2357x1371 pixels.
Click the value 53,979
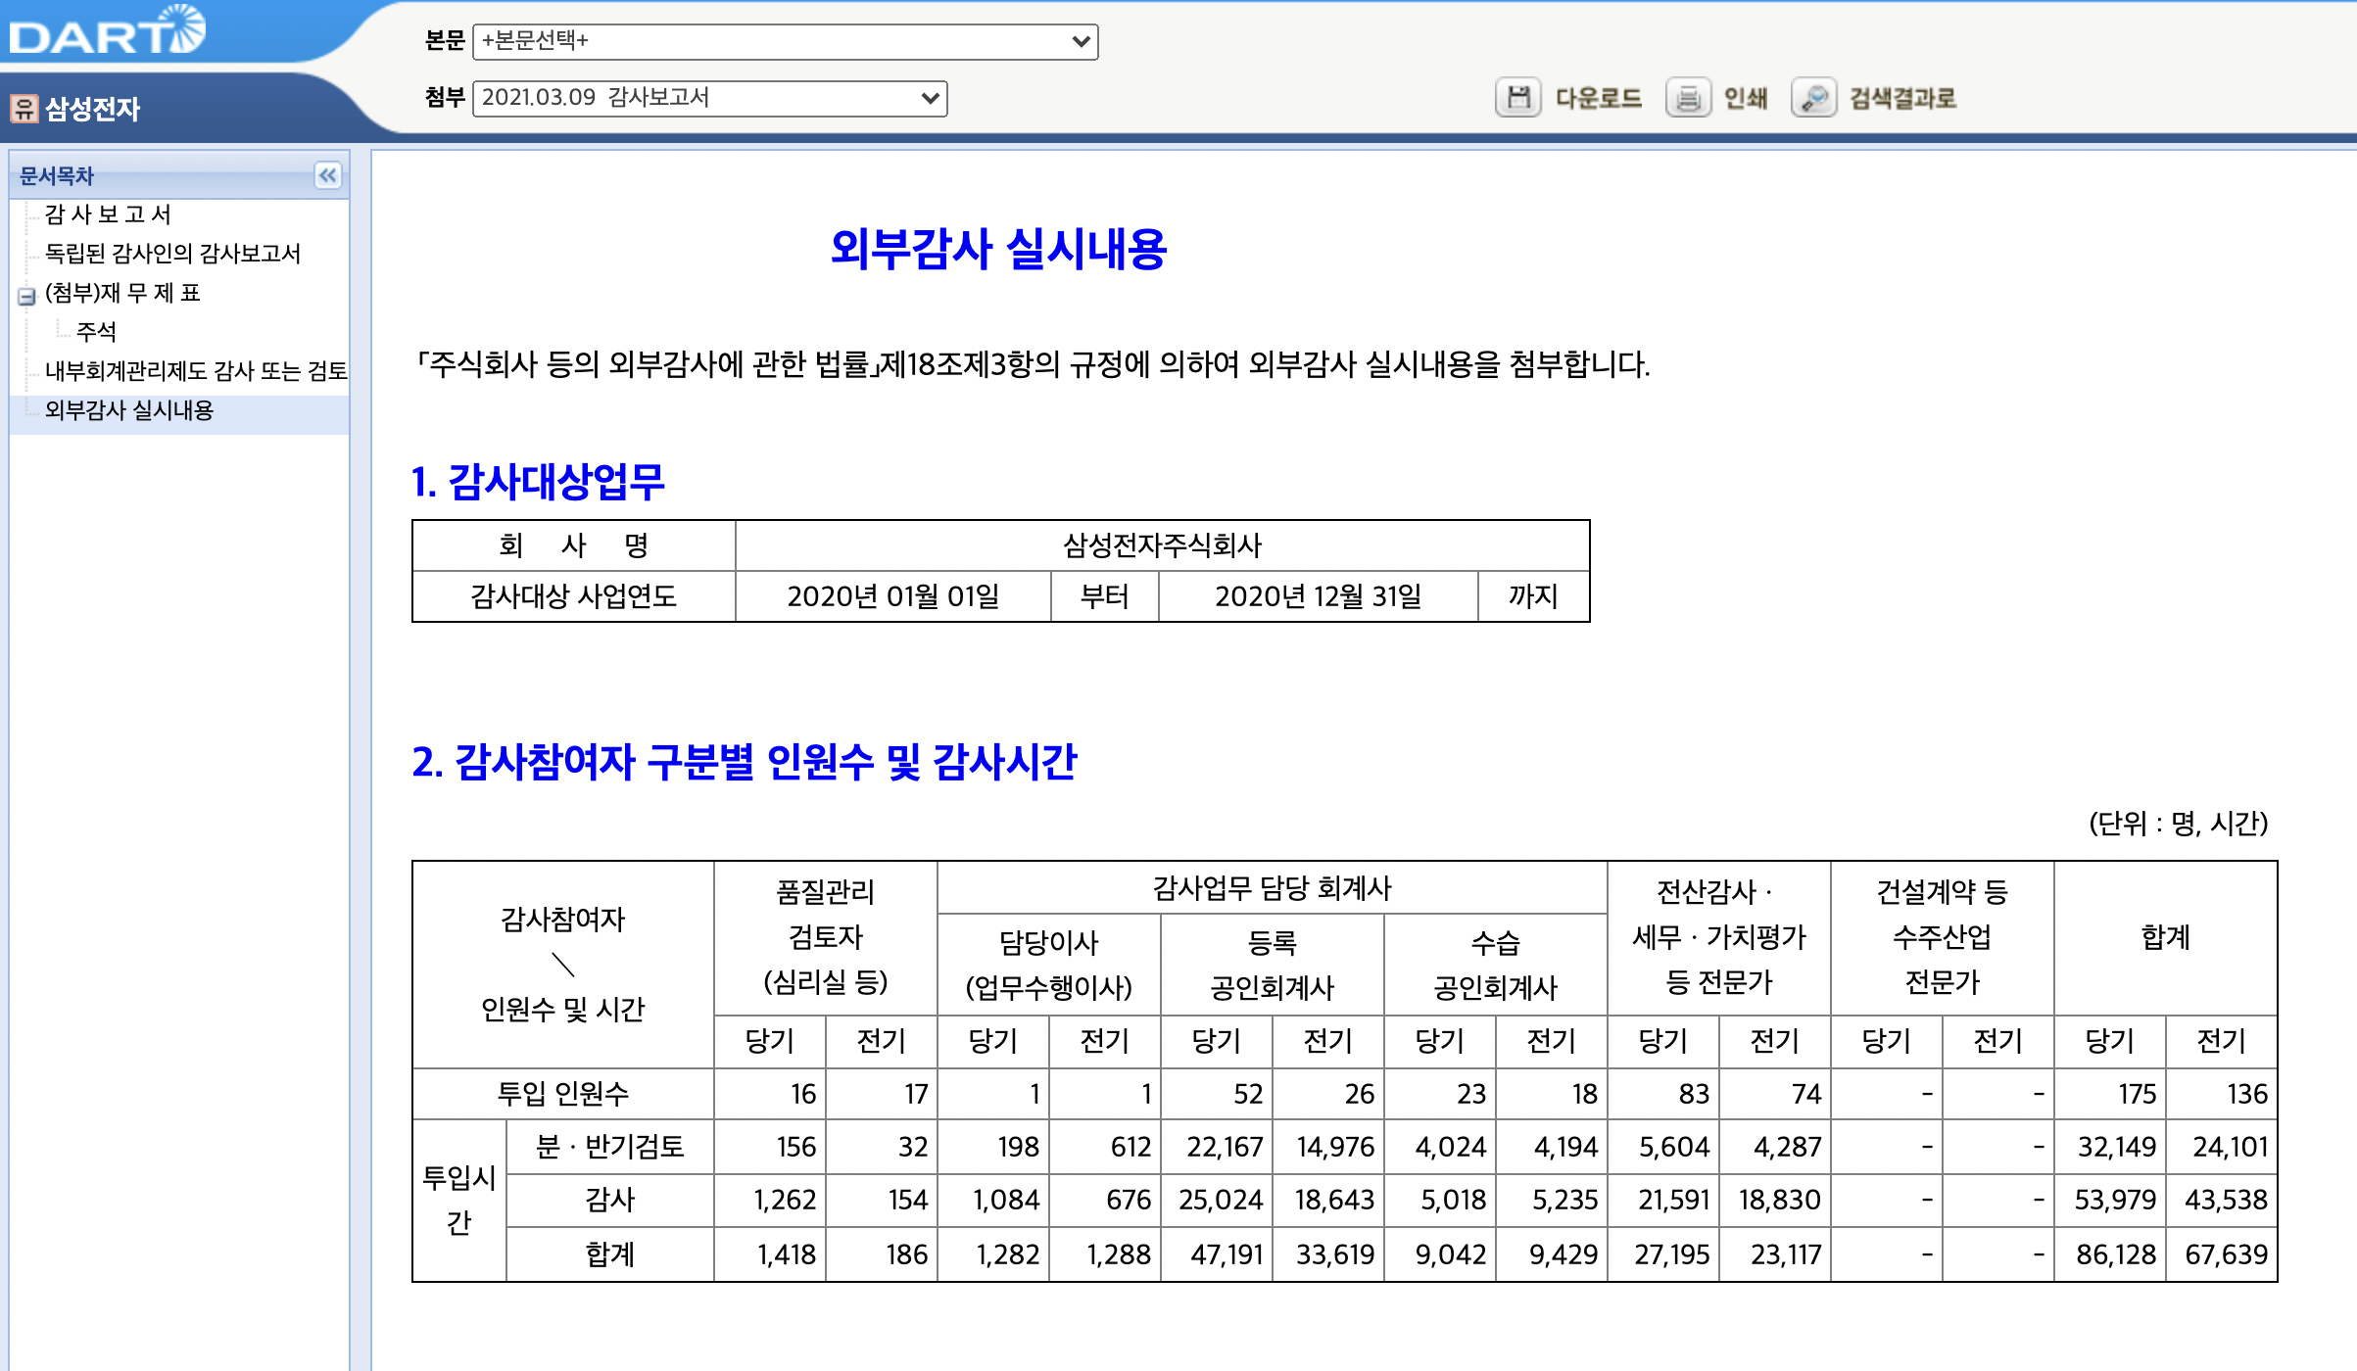pyautogui.click(x=2115, y=1200)
